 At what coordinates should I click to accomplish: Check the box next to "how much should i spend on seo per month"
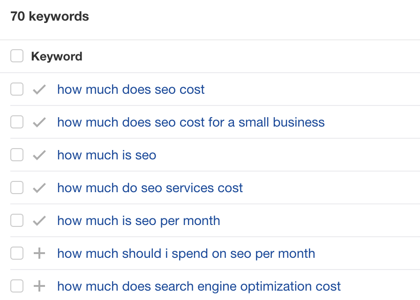coord(17,253)
